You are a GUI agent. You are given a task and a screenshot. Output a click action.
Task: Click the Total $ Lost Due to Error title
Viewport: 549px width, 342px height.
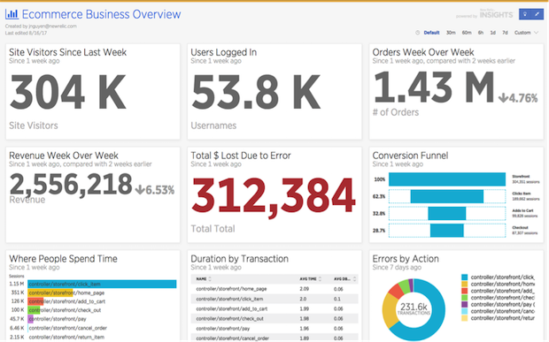241,156
